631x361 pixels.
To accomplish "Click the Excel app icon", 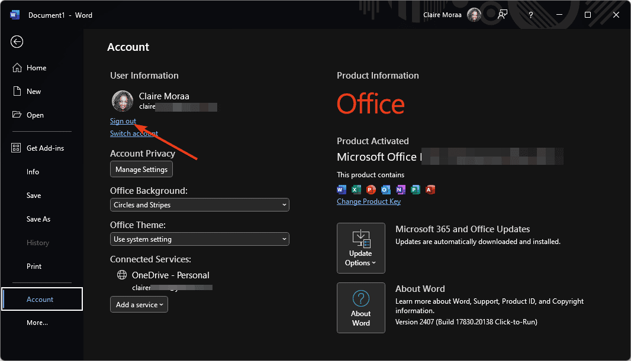I will point(356,189).
